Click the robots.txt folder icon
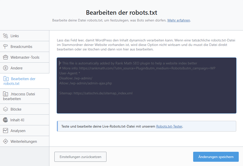Screen dimensions: 243x166 [x=6, y=79]
